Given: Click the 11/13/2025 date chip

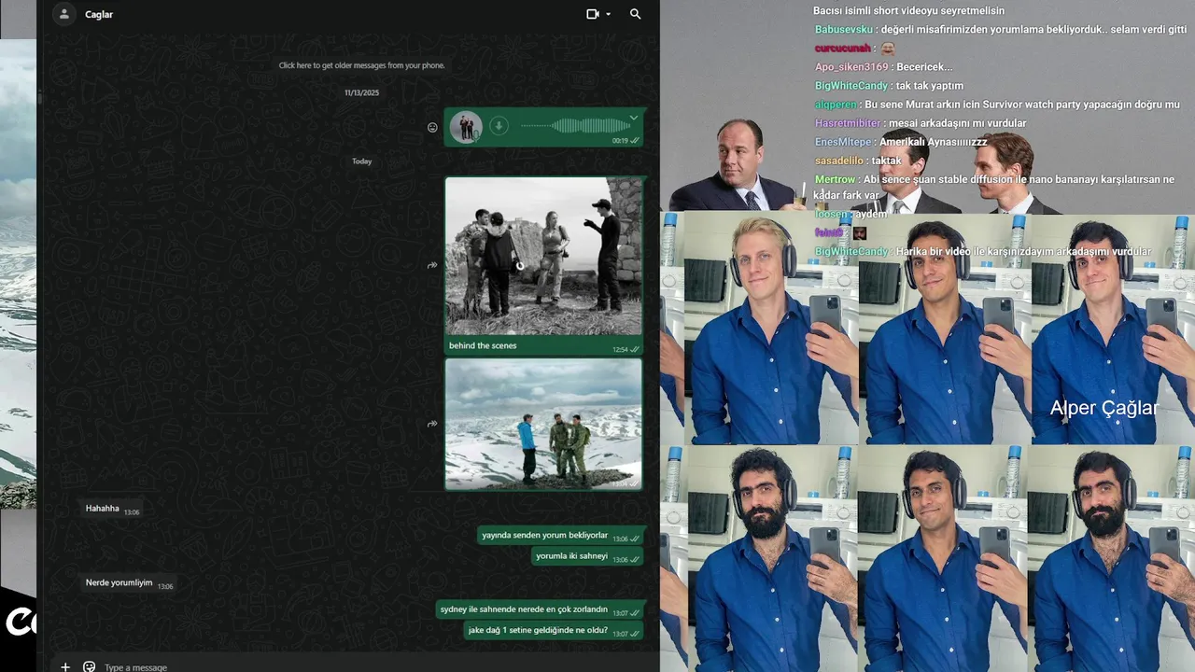Looking at the screenshot, I should coord(361,92).
